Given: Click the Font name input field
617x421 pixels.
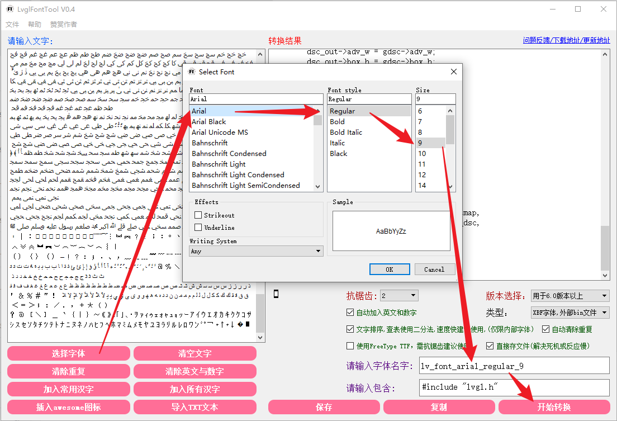Looking at the screenshot, I should point(256,99).
